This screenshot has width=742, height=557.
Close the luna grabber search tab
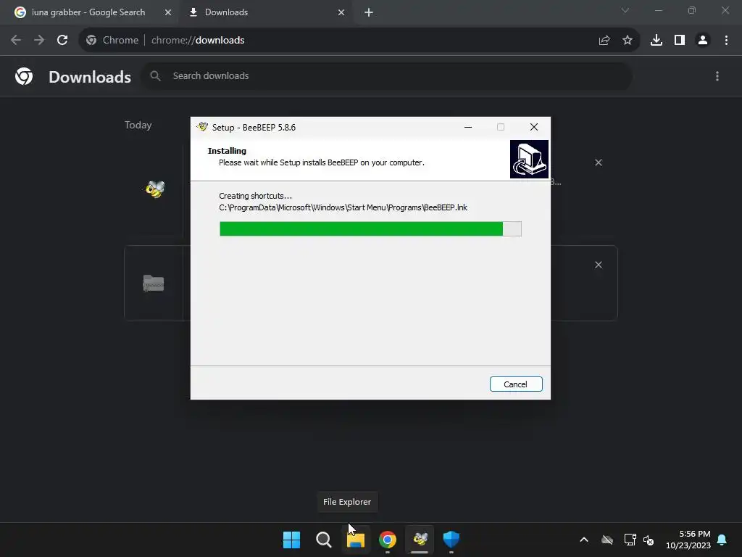(168, 12)
